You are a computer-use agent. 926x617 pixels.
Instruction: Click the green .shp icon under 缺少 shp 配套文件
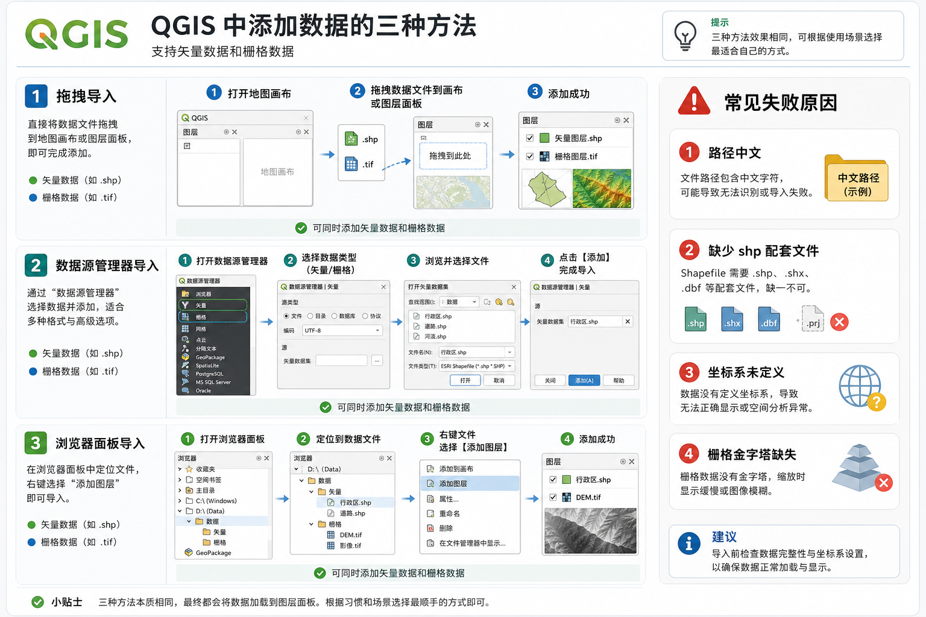(696, 319)
